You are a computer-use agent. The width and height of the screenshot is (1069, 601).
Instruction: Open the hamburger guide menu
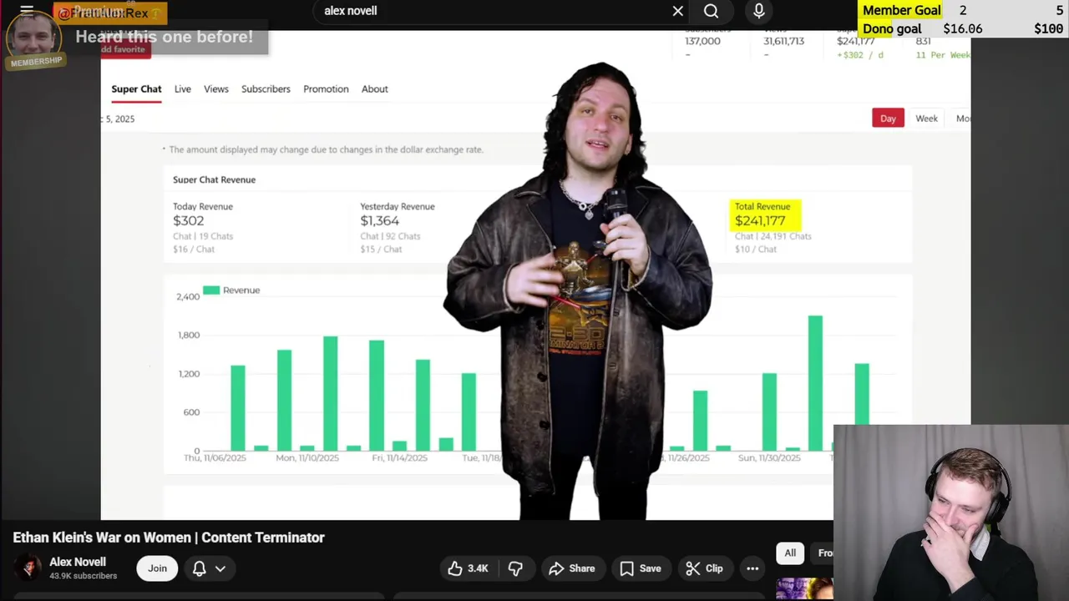pyautogui.click(x=27, y=11)
